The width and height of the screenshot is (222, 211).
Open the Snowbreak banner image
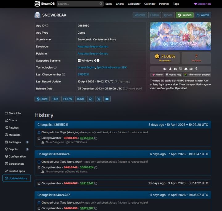(x=180, y=36)
